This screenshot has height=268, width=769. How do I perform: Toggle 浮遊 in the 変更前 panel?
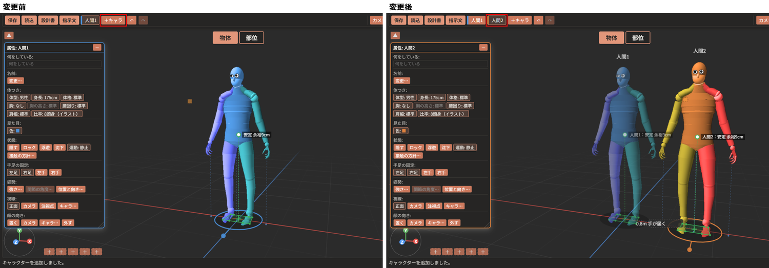[x=46, y=148]
